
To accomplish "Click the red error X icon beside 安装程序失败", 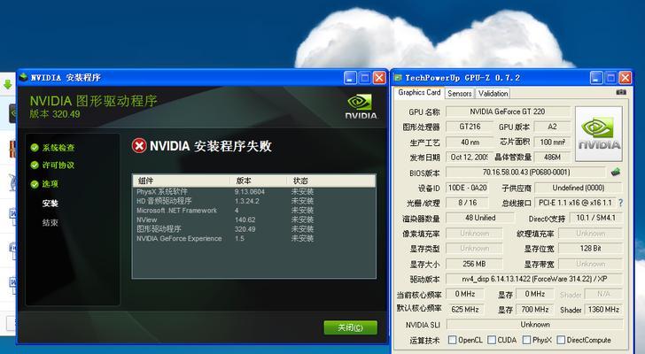I will pos(139,146).
